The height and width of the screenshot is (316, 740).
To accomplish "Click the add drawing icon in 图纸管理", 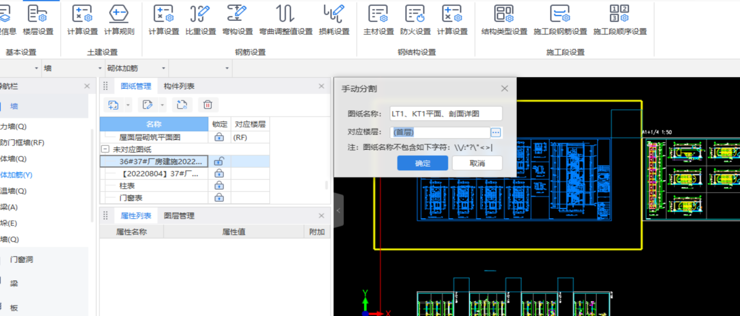I will pyautogui.click(x=113, y=105).
